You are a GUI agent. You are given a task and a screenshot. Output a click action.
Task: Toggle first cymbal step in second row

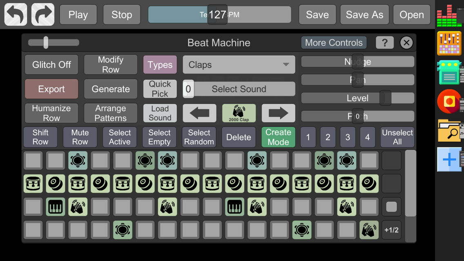click(x=55, y=183)
